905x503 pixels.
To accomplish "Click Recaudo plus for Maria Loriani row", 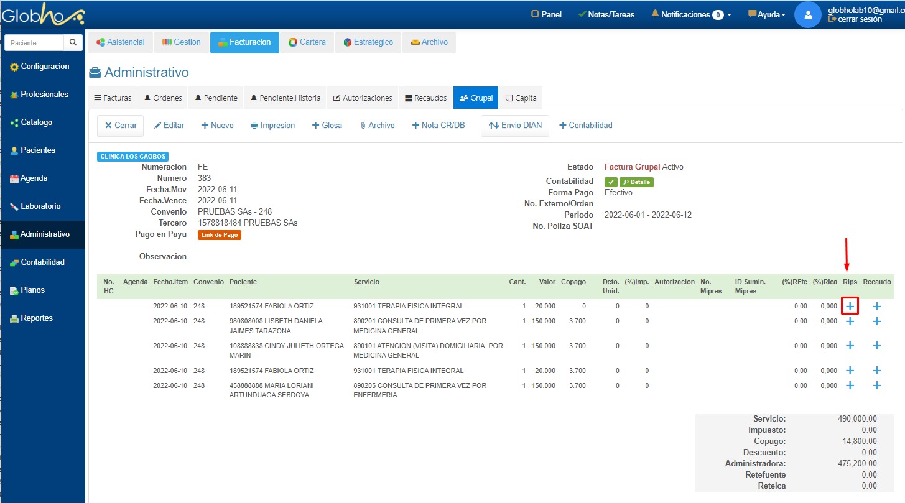I will pos(876,385).
